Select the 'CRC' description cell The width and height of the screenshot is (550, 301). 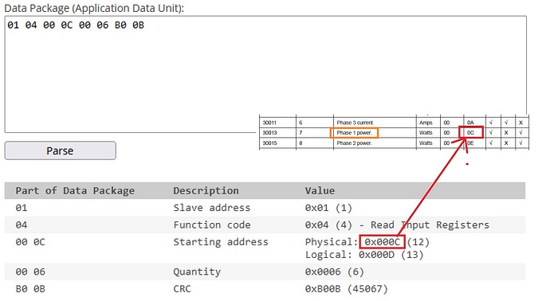[x=182, y=289]
